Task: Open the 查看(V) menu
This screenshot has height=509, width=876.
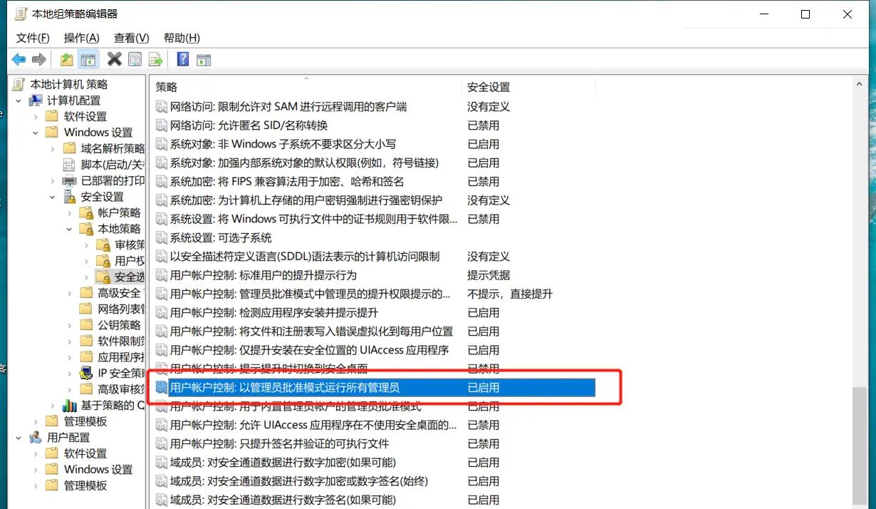Action: (130, 38)
